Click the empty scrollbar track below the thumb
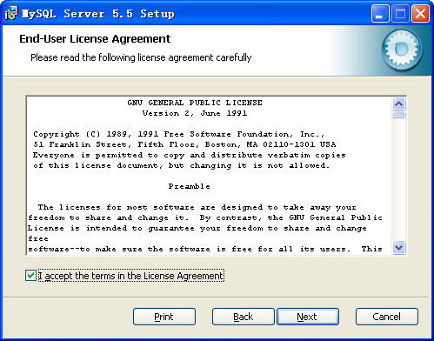The image size is (434, 341). point(398,180)
